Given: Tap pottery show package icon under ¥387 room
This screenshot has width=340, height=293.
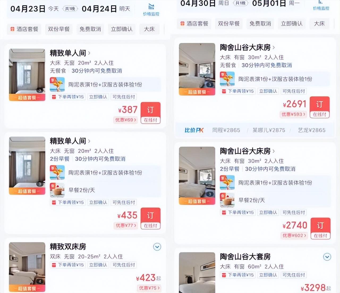Looking at the screenshot, I should click(57, 84).
